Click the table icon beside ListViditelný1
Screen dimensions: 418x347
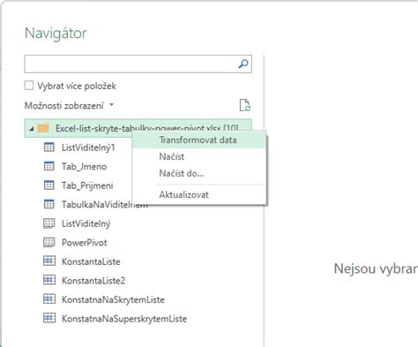(x=49, y=147)
